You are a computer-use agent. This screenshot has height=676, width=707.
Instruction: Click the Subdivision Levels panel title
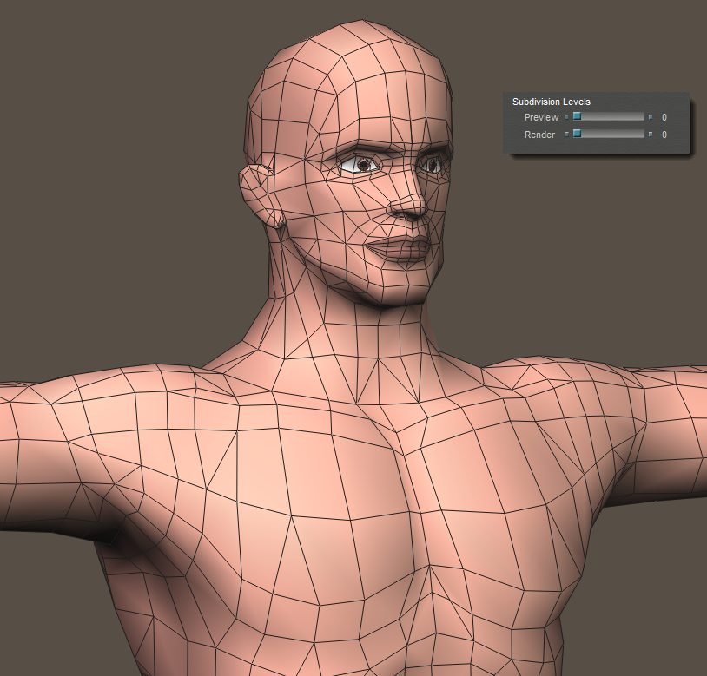551,102
